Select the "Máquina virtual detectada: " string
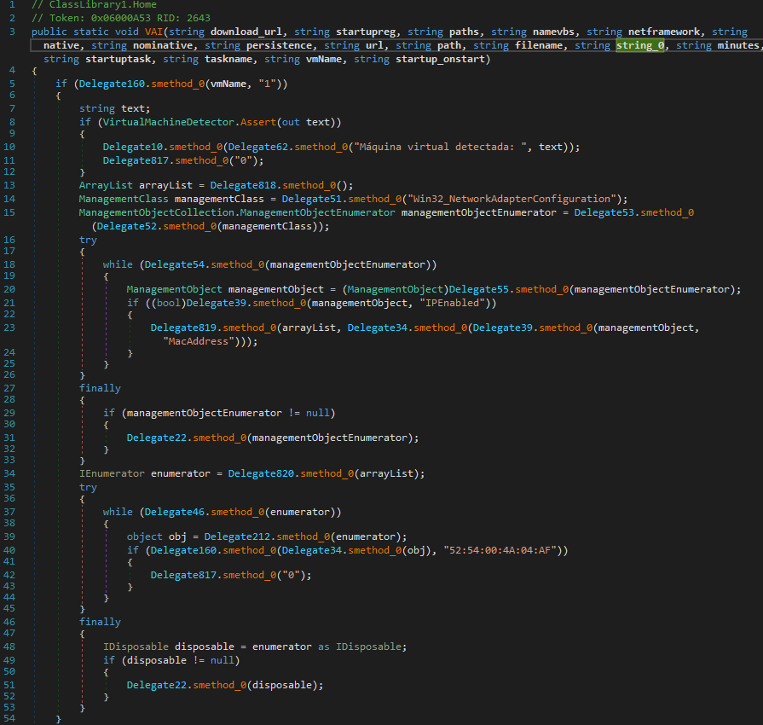 (442, 147)
